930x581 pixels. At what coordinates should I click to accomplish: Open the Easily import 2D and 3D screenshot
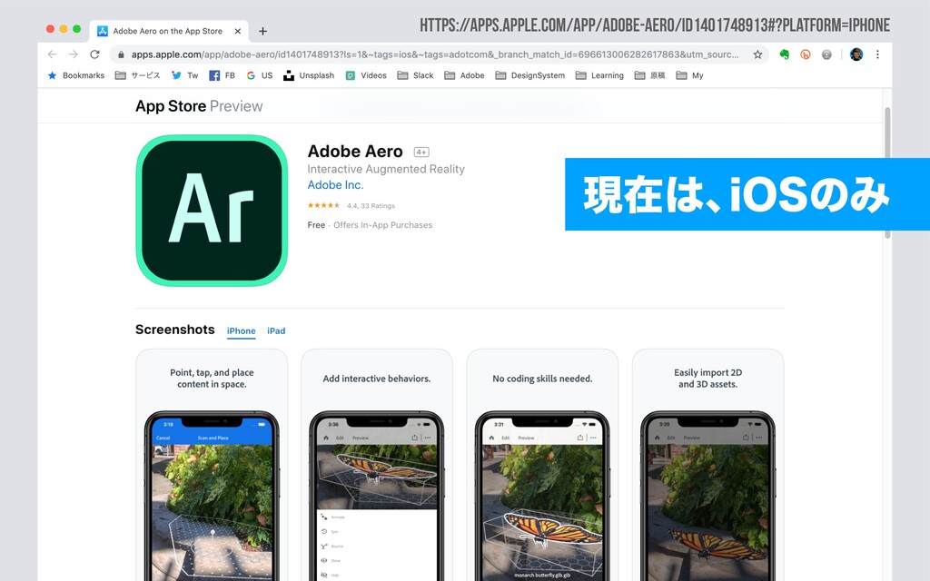707,465
